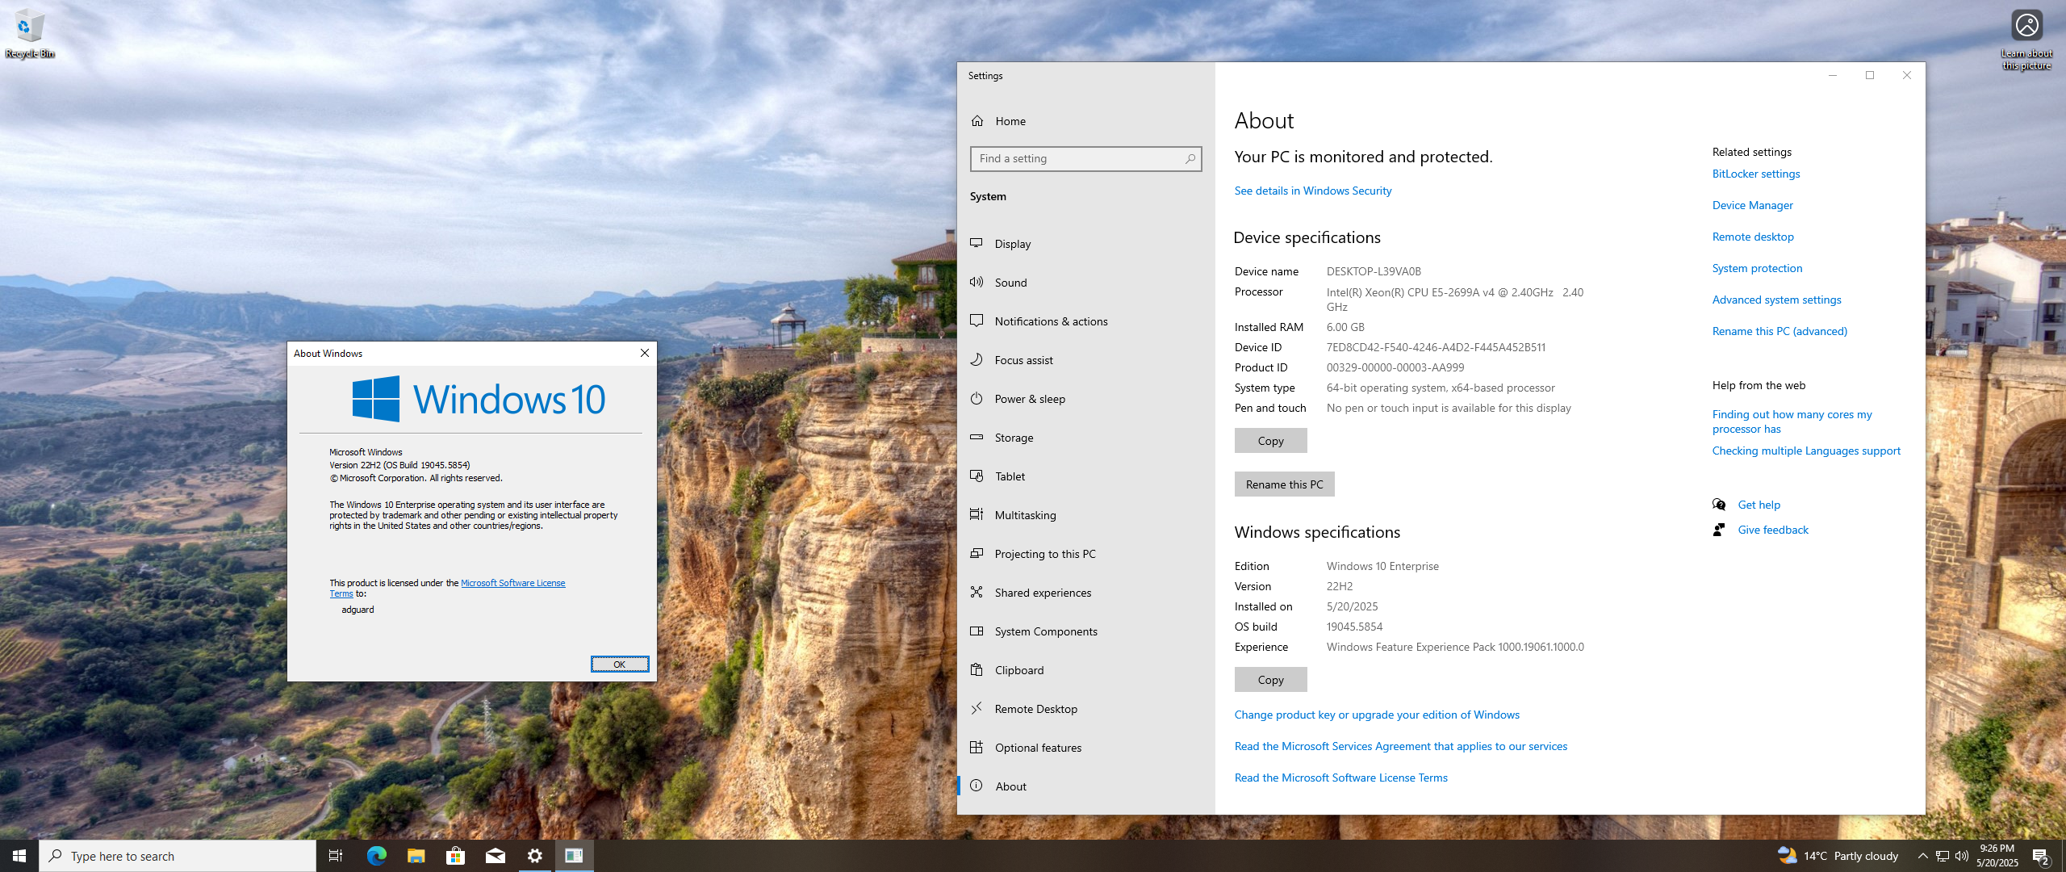Copy the Windows specifications

1270,680
